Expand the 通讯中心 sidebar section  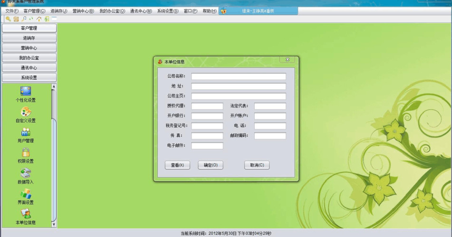click(29, 68)
